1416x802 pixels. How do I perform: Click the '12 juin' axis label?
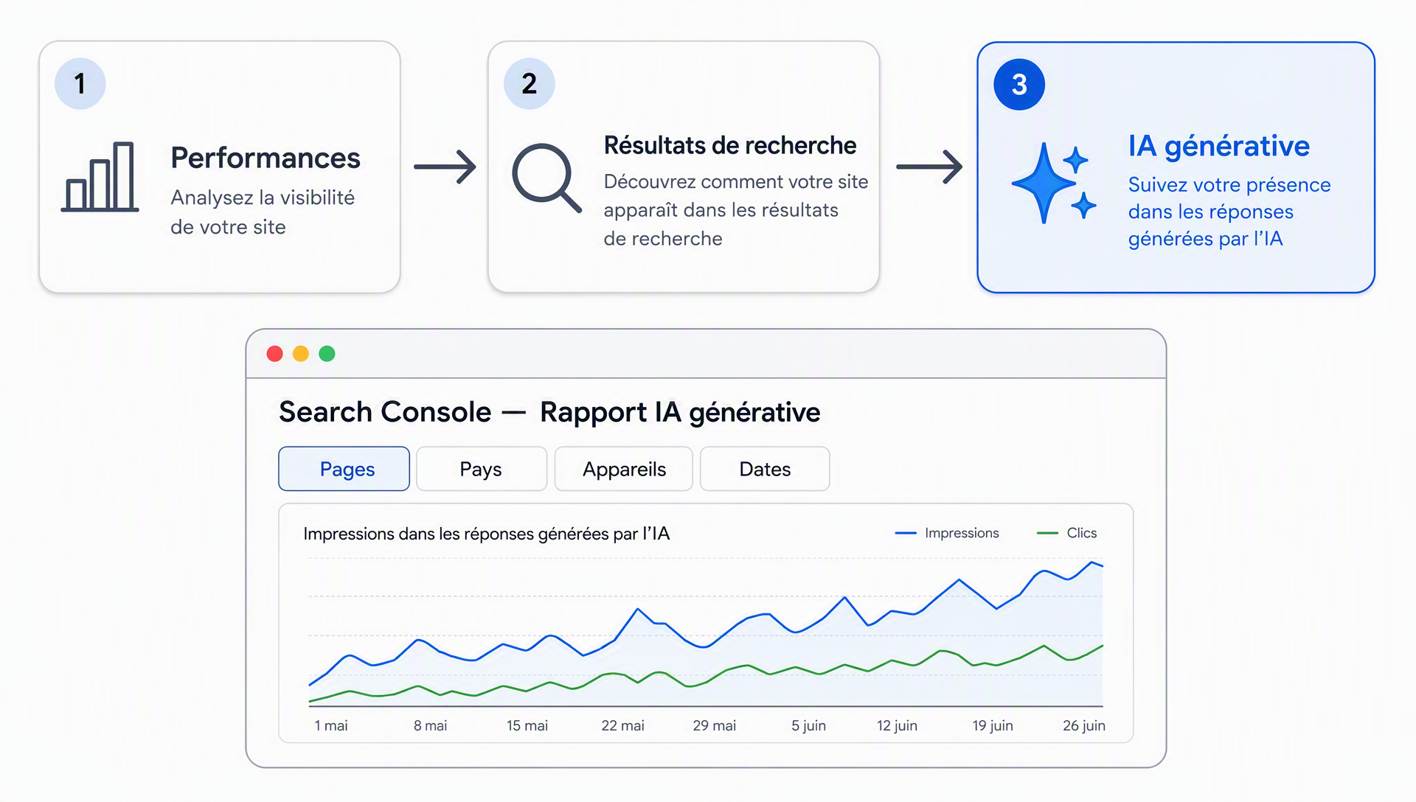(x=897, y=725)
